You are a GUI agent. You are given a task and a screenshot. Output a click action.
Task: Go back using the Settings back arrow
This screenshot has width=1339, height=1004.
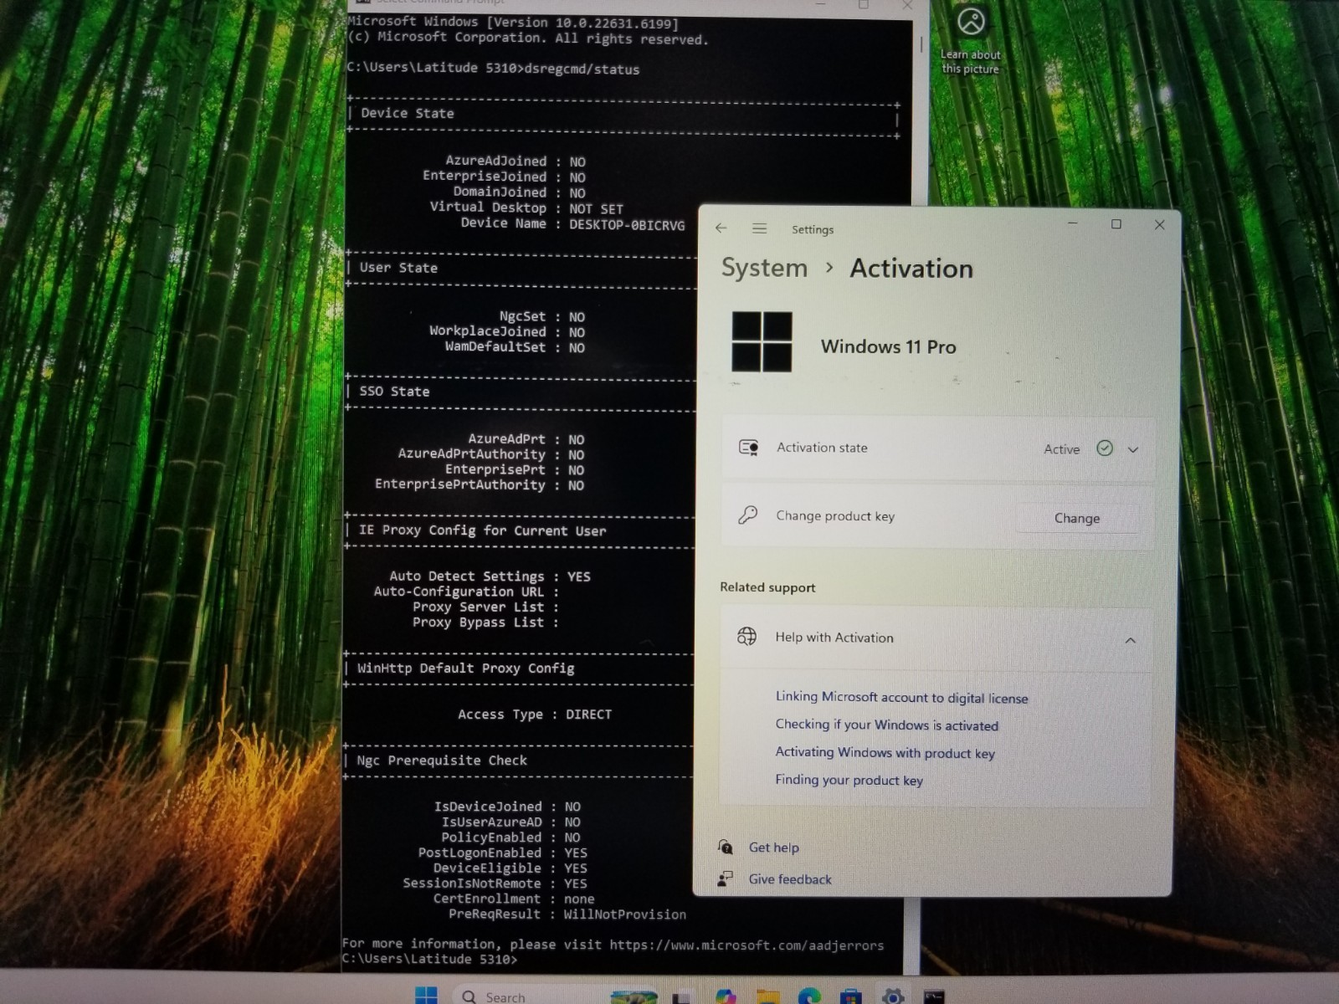click(721, 228)
